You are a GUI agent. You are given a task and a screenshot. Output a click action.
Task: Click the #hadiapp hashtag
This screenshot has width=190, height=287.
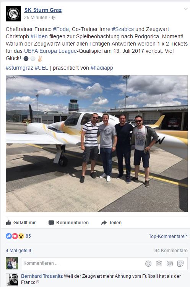[102, 68]
